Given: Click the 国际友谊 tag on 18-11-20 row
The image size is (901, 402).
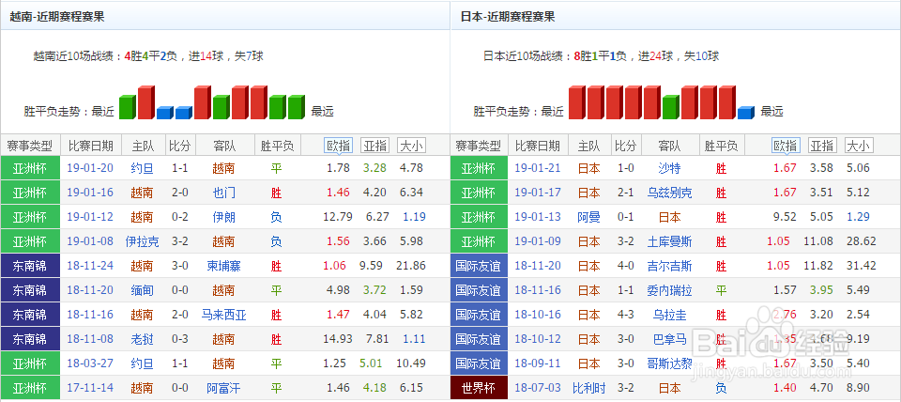Looking at the screenshot, I should coord(478,266).
